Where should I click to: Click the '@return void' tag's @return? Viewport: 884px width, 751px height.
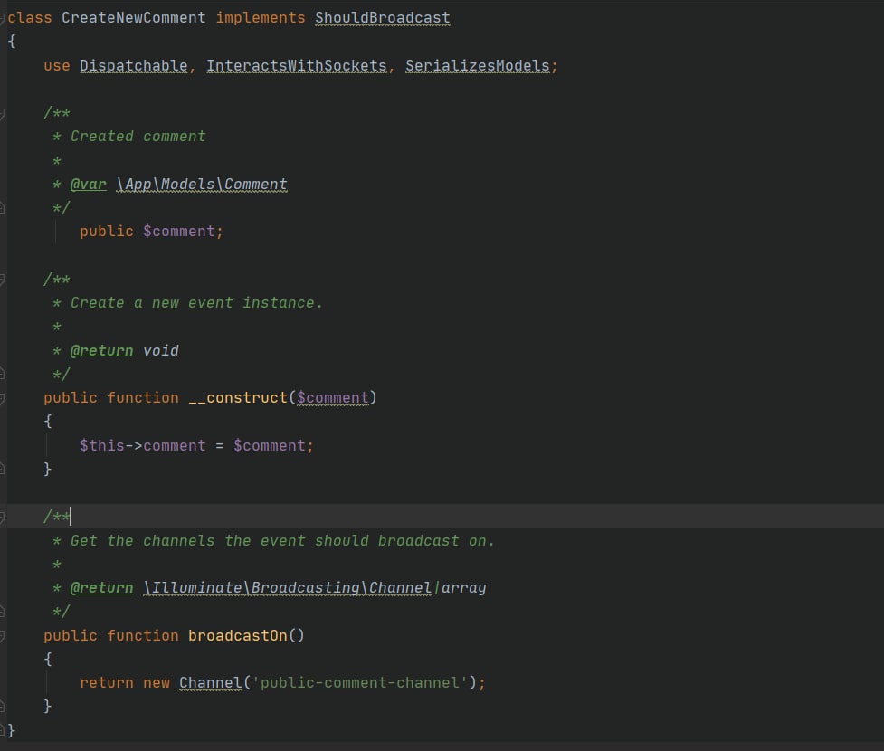(102, 351)
